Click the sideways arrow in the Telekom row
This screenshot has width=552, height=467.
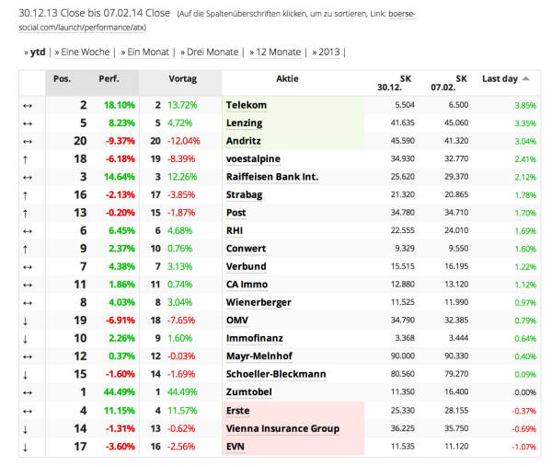(x=25, y=105)
